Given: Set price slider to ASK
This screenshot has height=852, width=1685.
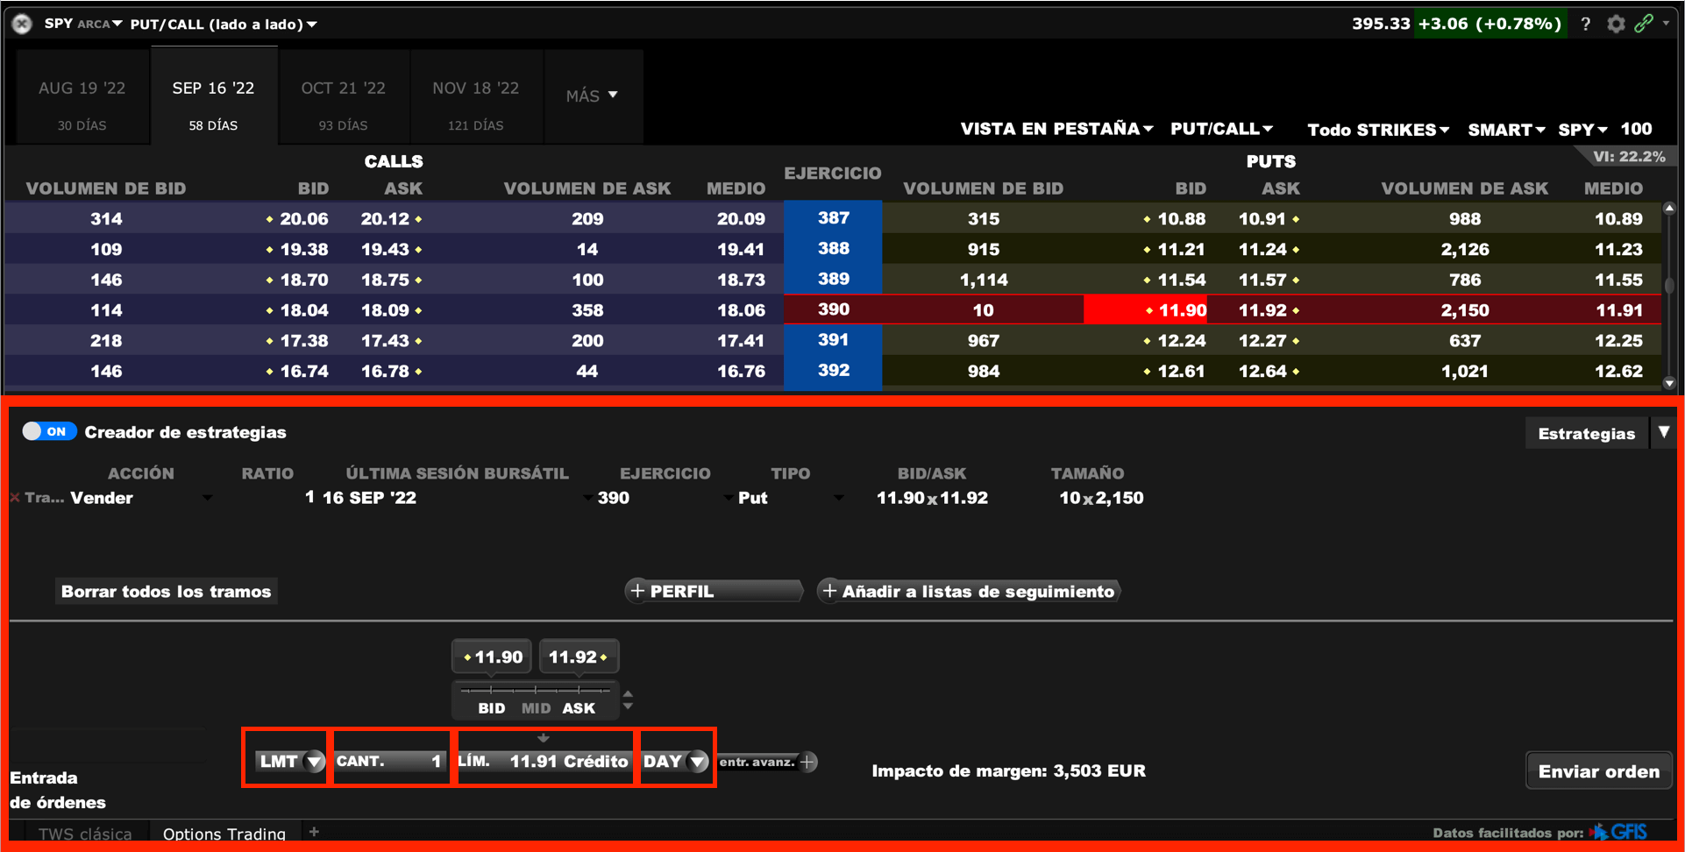Looking at the screenshot, I should [579, 707].
